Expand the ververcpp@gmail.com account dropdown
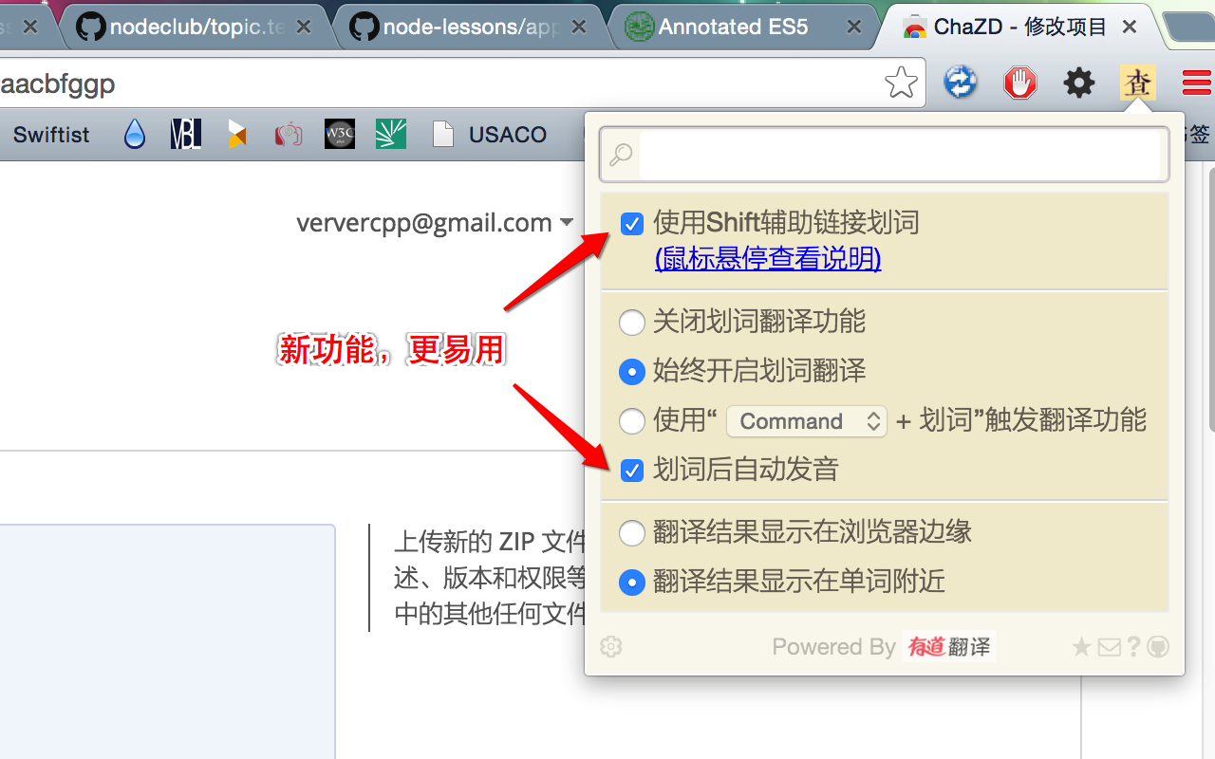The height and width of the screenshot is (759, 1215). coord(435,223)
